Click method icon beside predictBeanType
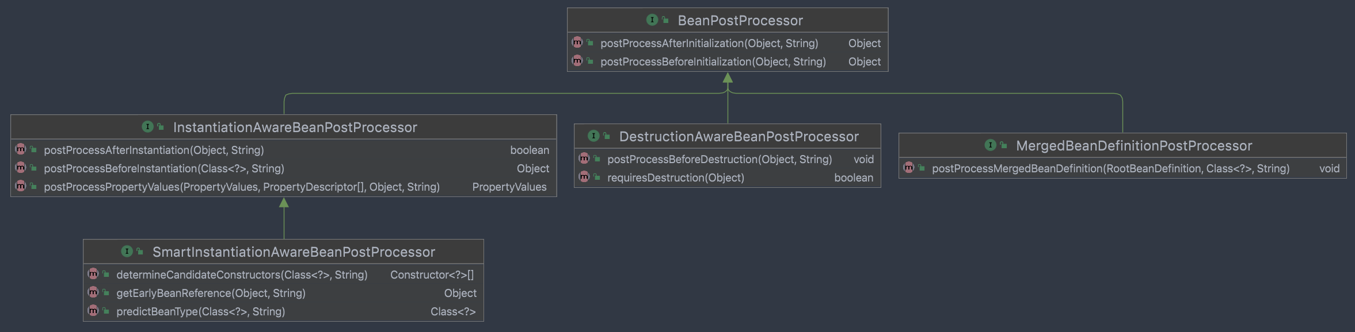1355x332 pixels. (93, 311)
